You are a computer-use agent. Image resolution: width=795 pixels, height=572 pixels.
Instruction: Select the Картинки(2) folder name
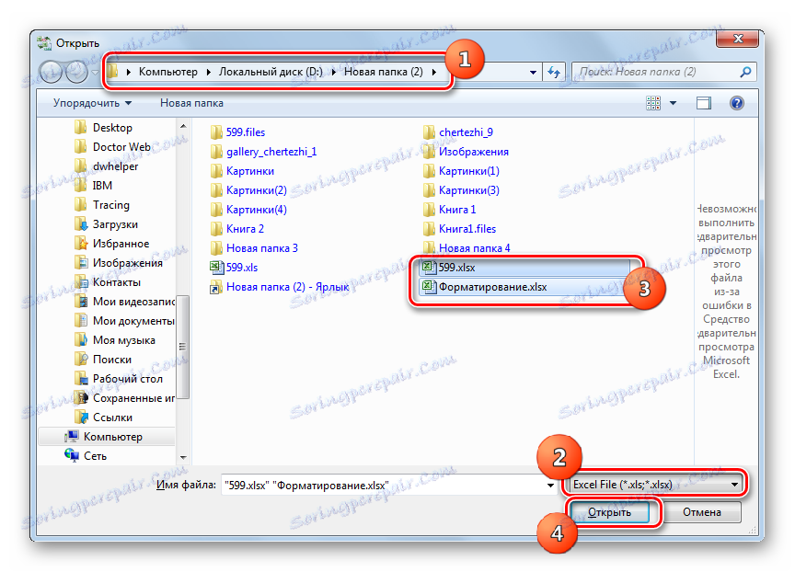(256, 190)
